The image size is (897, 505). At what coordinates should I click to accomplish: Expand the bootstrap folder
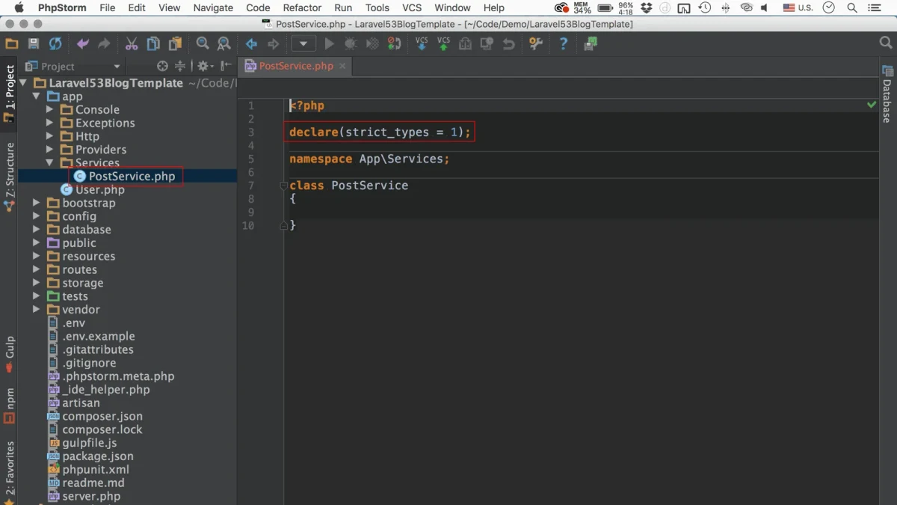(x=36, y=203)
